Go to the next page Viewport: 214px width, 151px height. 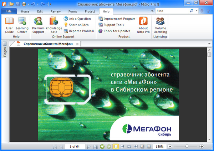coord(89,147)
